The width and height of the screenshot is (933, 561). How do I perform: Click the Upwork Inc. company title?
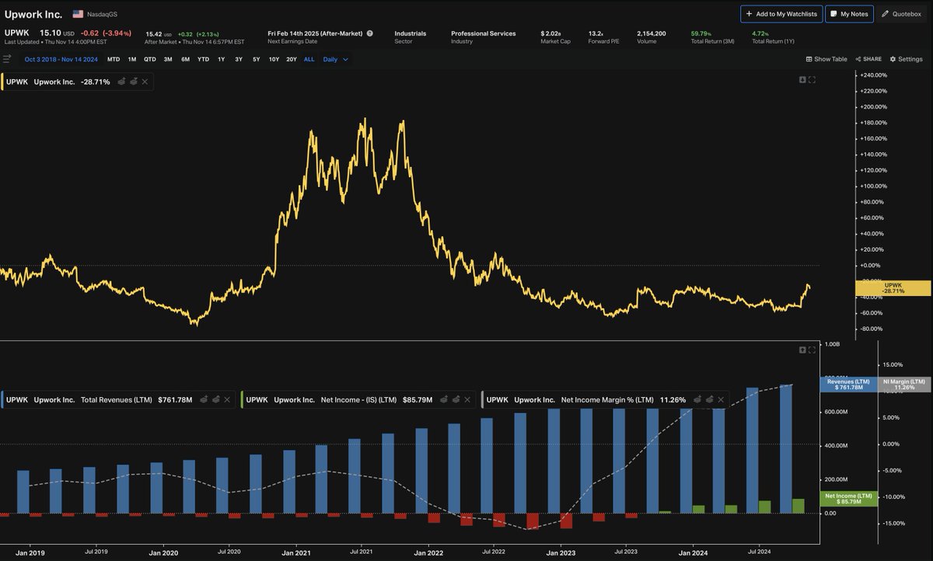[x=33, y=14]
